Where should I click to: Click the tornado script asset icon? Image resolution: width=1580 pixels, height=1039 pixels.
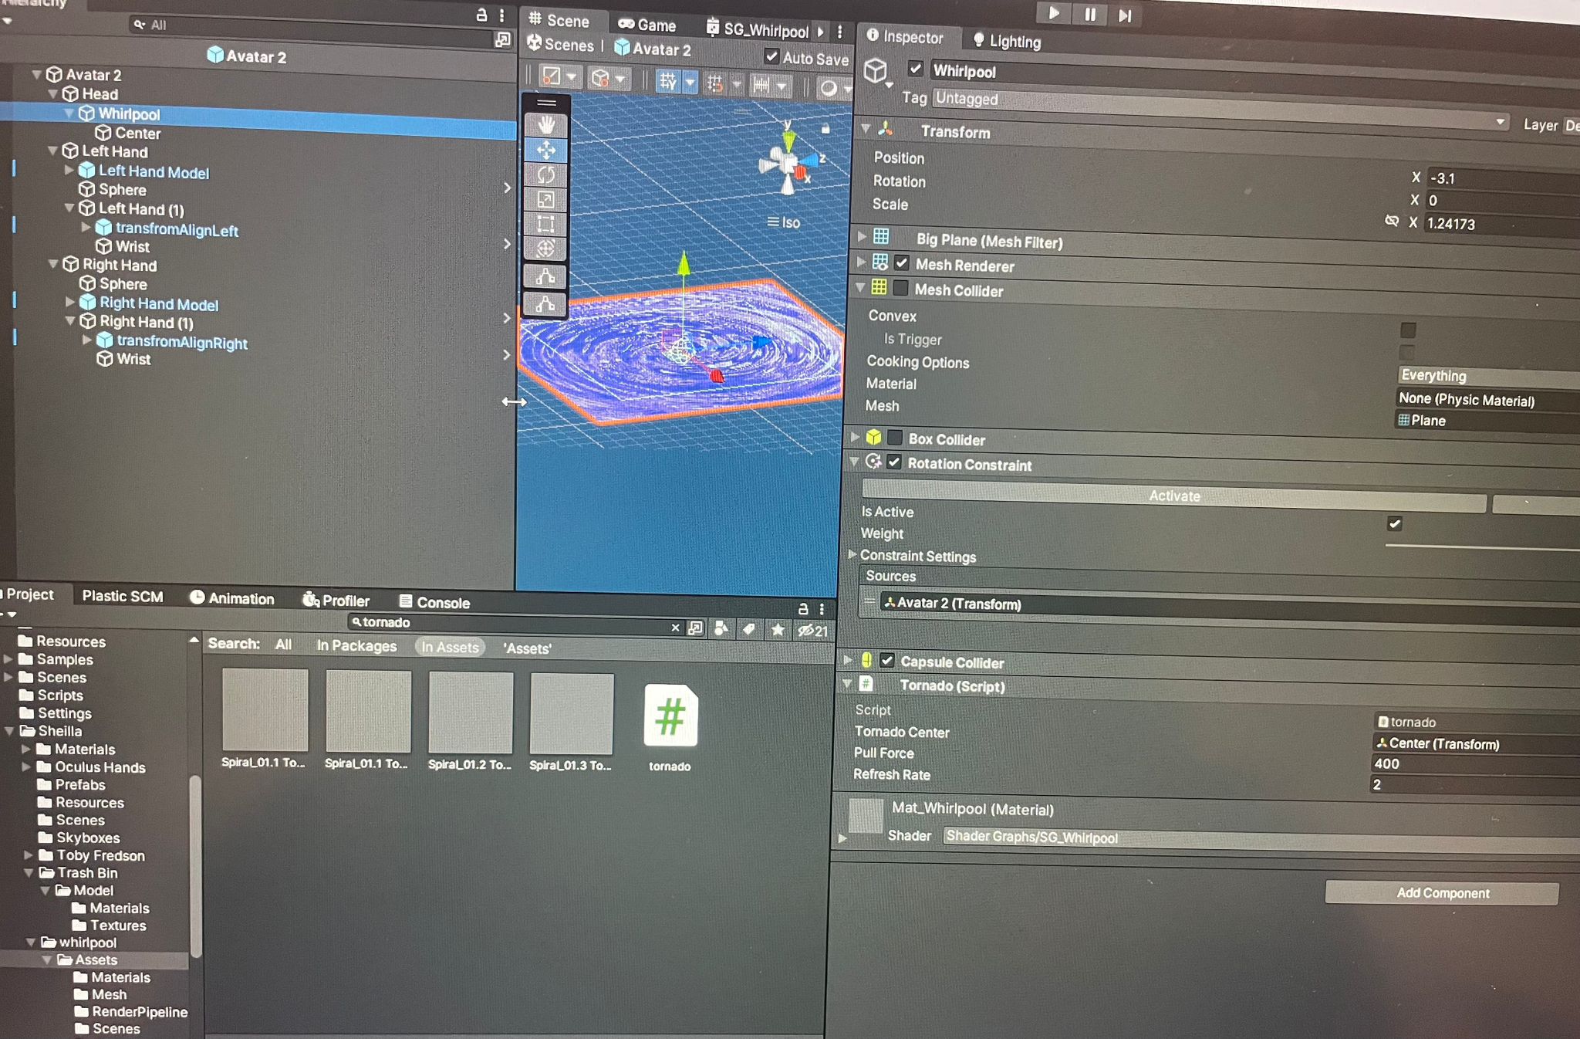(x=670, y=716)
